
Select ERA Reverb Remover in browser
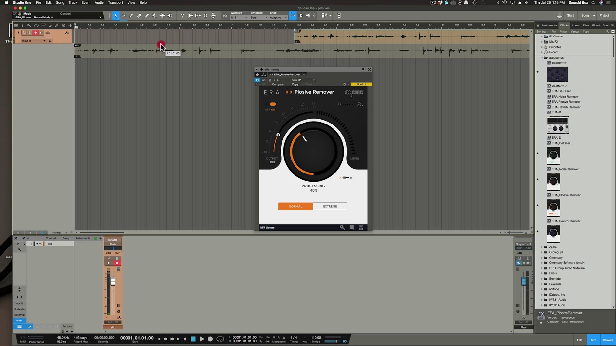tap(566, 107)
